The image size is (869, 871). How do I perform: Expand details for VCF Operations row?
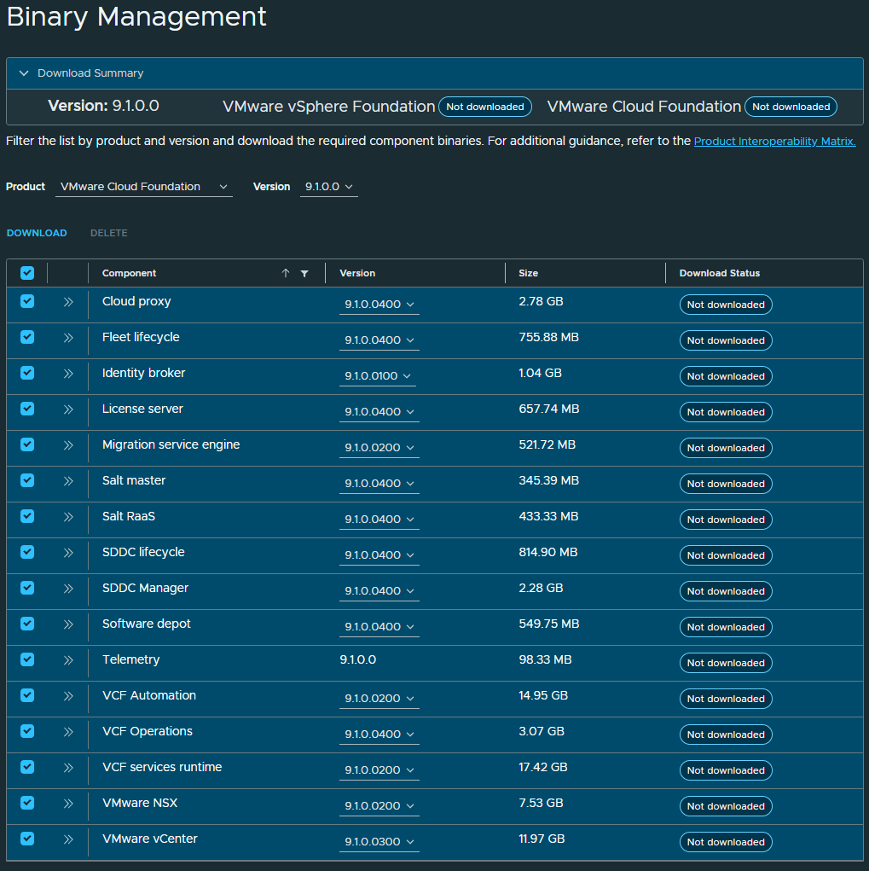[67, 732]
